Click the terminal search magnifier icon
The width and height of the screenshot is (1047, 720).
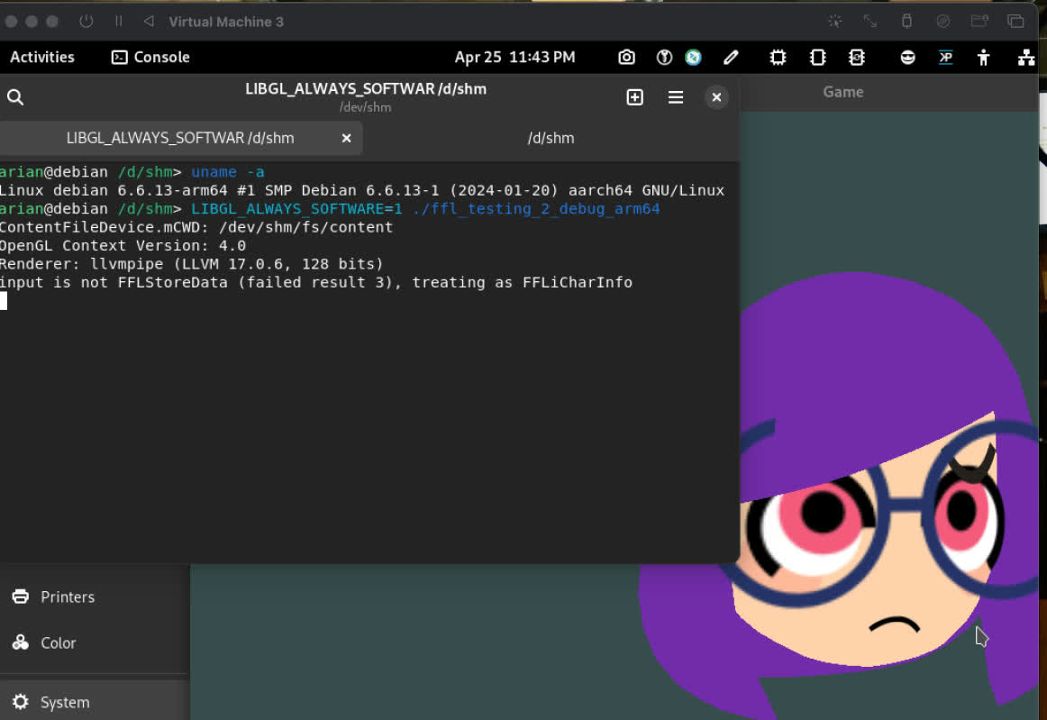pyautogui.click(x=15, y=97)
